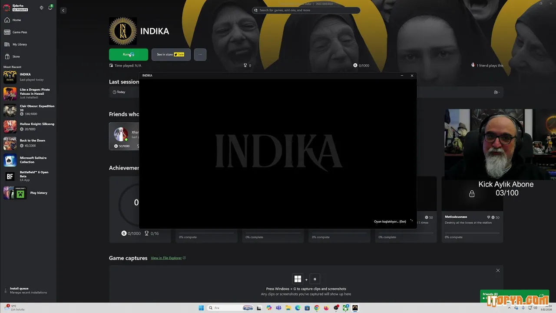This screenshot has height=313, width=556.
Task: Go back with the arrow button
Action: pos(63,10)
